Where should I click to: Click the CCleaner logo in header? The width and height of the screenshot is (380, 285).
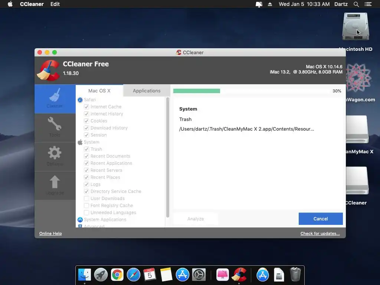(x=48, y=70)
